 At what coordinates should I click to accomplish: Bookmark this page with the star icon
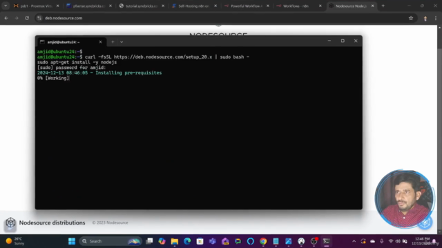click(411, 18)
